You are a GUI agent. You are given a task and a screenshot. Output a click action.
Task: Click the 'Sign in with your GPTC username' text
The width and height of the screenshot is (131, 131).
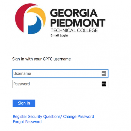click(x=41, y=59)
